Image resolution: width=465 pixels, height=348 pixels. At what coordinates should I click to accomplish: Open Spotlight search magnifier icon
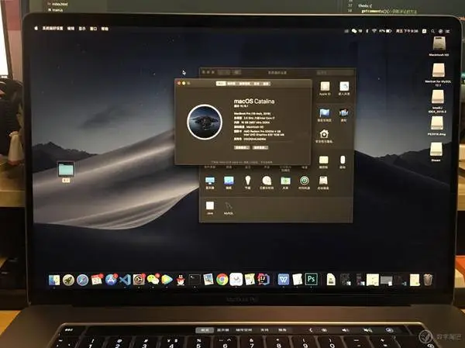click(433, 31)
